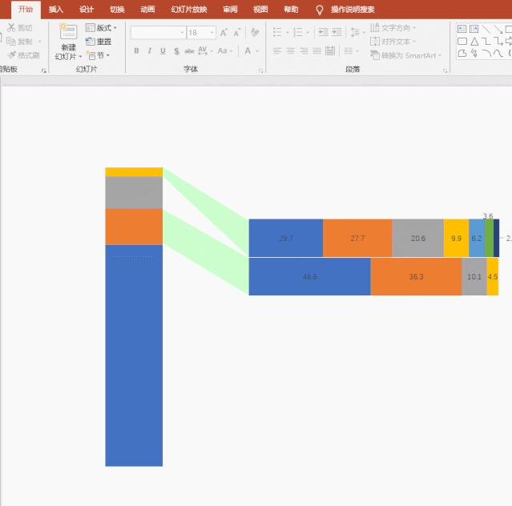Expand the Layout (版式) dropdown
Viewport: 512px width, 506px height.
pyautogui.click(x=101, y=28)
